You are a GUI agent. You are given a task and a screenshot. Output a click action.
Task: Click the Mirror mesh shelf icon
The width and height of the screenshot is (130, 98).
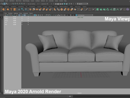(37, 9)
